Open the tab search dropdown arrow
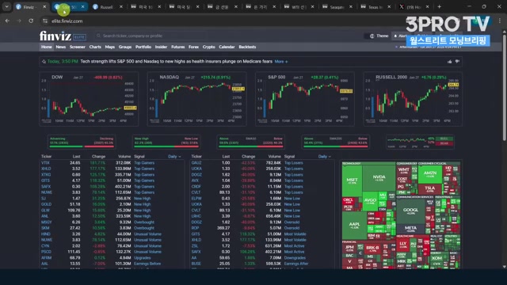The image size is (507, 285). 6,6
